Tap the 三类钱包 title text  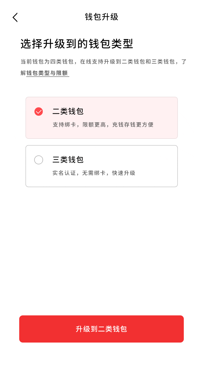pyautogui.click(x=68, y=160)
